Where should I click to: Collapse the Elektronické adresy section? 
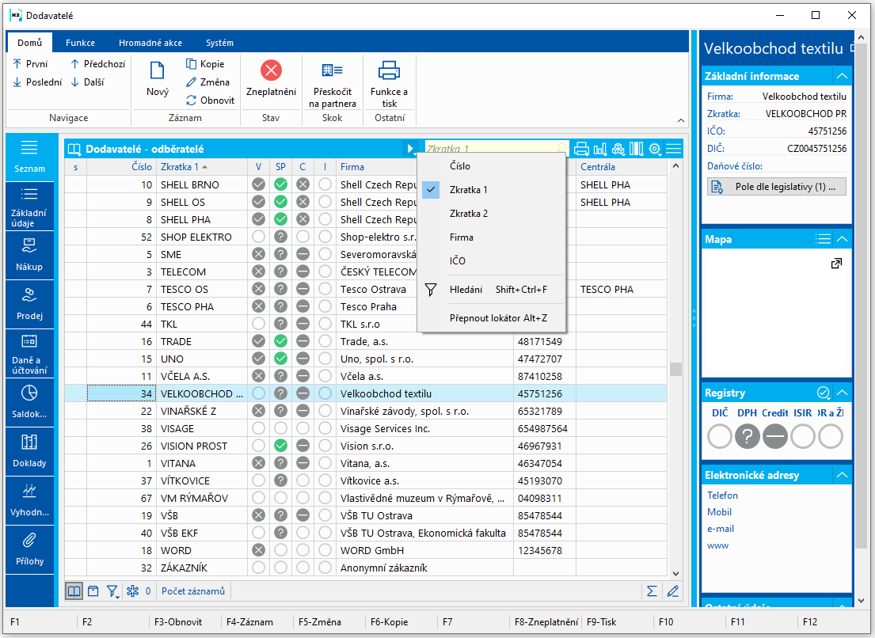[x=842, y=475]
